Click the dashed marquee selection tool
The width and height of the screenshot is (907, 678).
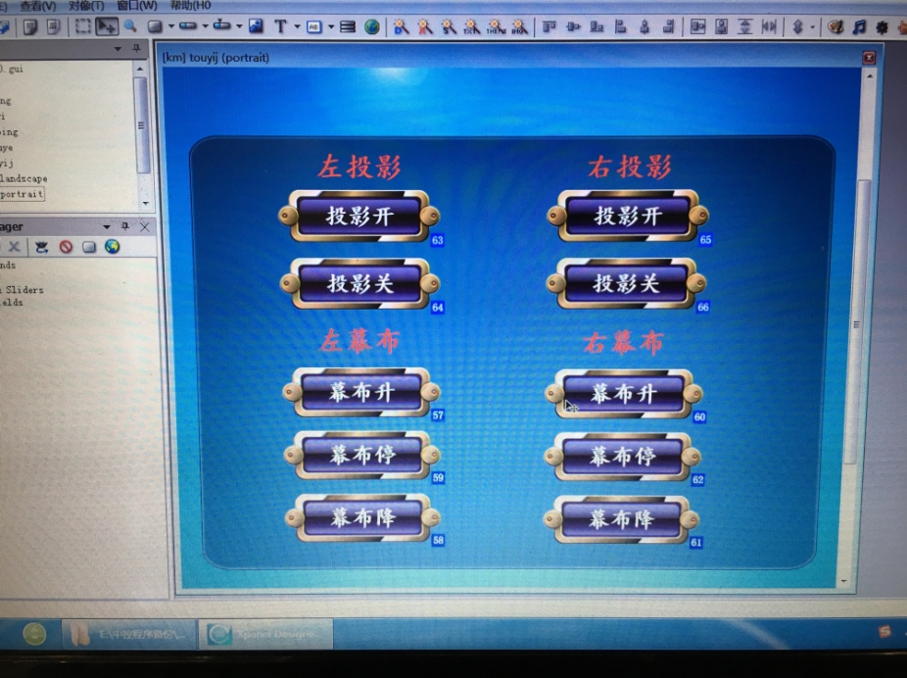click(x=83, y=26)
